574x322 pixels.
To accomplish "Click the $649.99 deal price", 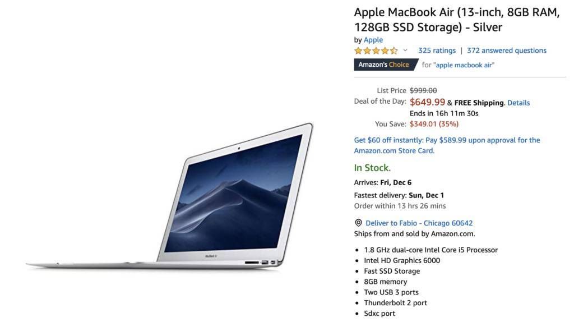I will tap(427, 102).
